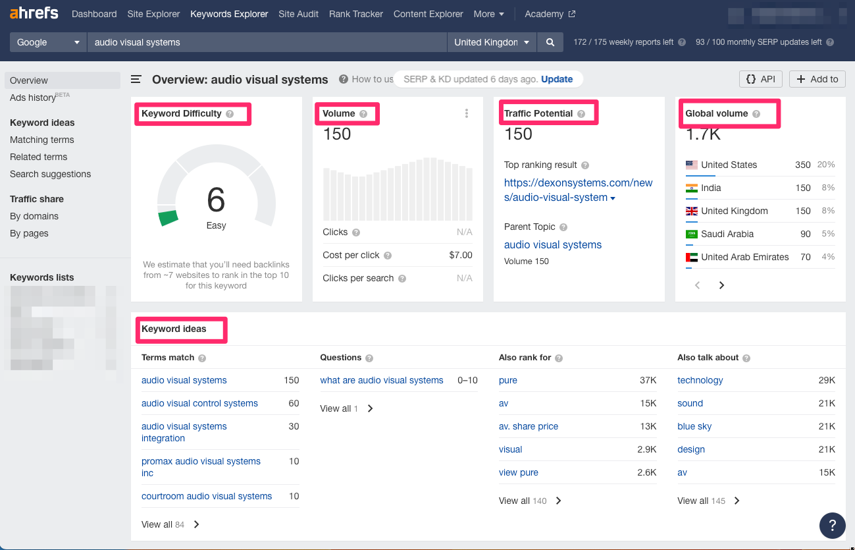Open the hamburger menu beside Overview title
This screenshot has height=550, width=855.
pyautogui.click(x=136, y=79)
